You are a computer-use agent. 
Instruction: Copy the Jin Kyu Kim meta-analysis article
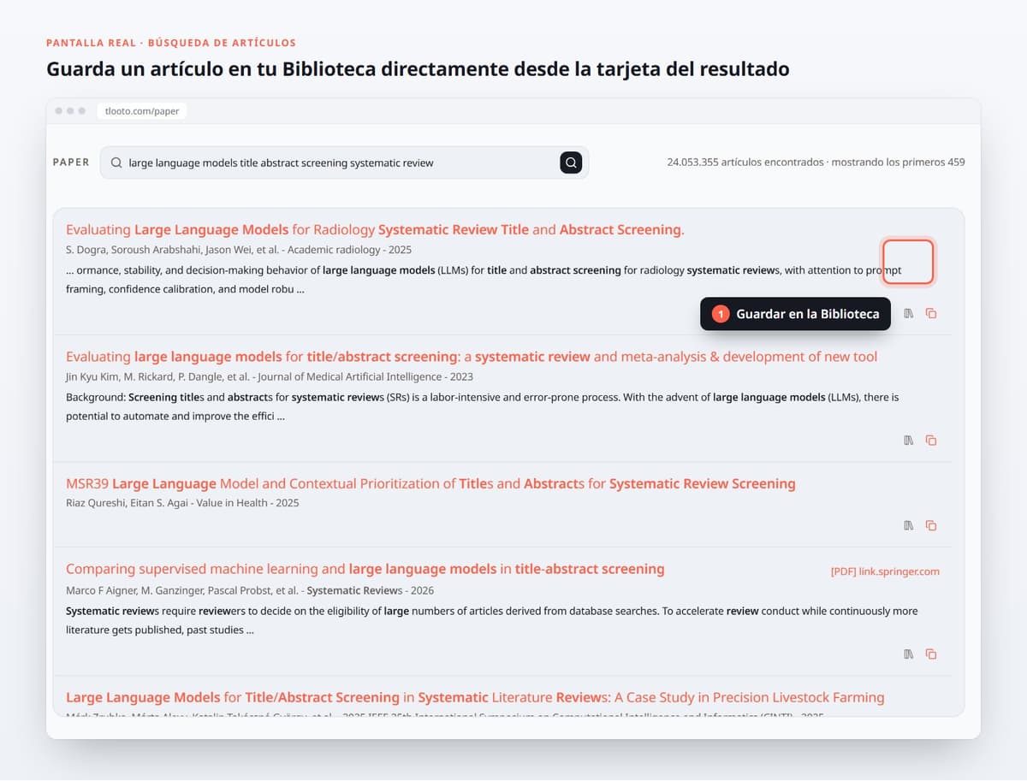coord(931,441)
